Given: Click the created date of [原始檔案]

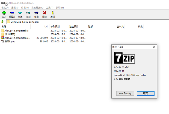Looking at the screenshot, I should 77,34.
